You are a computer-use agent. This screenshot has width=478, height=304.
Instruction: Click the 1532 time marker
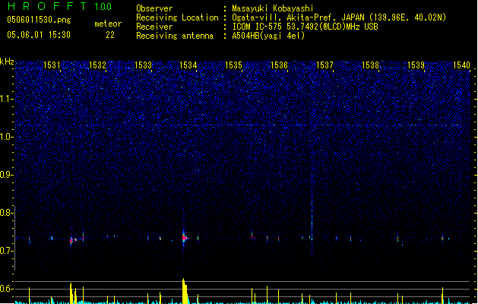[97, 65]
